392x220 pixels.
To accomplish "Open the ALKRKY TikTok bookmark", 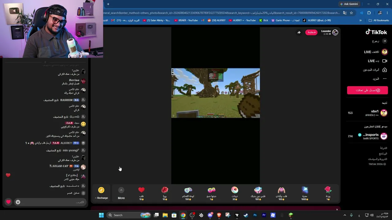I will click(317, 20).
